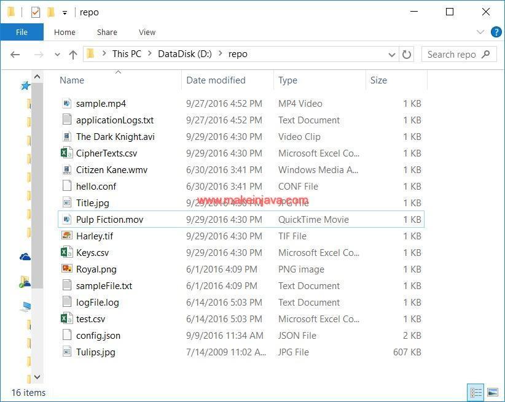This screenshot has height=402, width=505.
Task: Click the Excel icon beside CipherTexts.csv
Action: click(x=66, y=153)
